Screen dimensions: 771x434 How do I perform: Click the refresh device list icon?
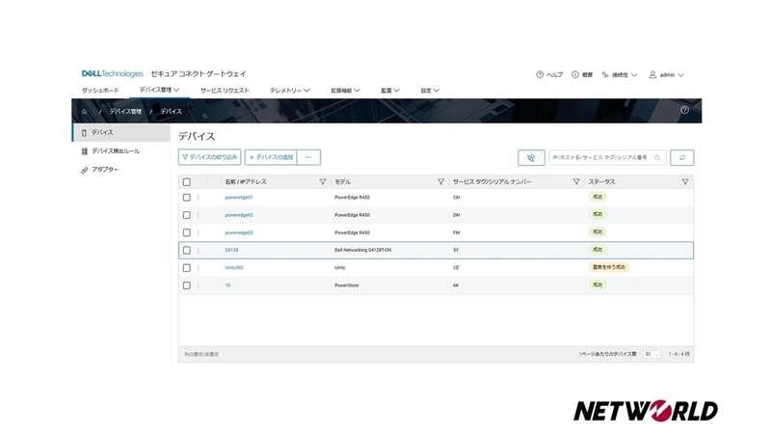(682, 157)
